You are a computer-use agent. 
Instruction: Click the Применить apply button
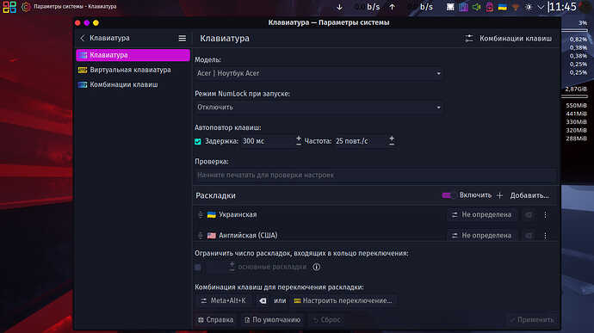532,320
